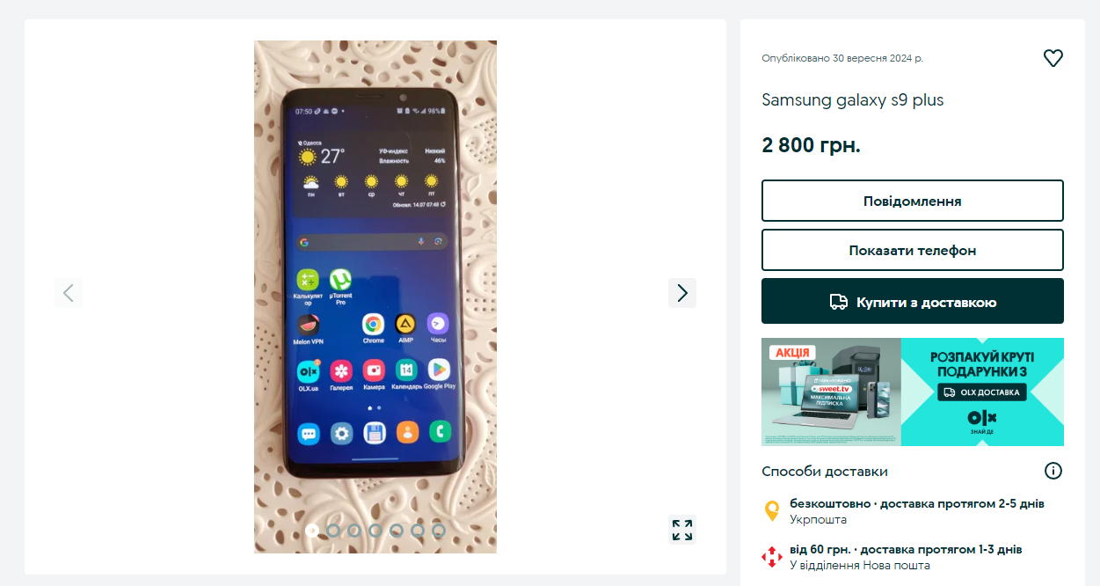Click the Ukrposhta yellow location icon
The image size is (1100, 586).
click(771, 511)
